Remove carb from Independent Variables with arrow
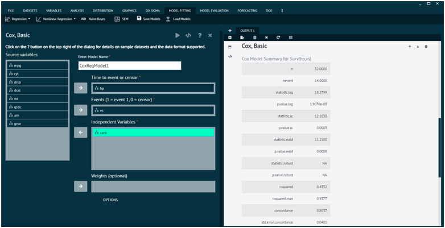The image size is (445, 228). [81, 132]
